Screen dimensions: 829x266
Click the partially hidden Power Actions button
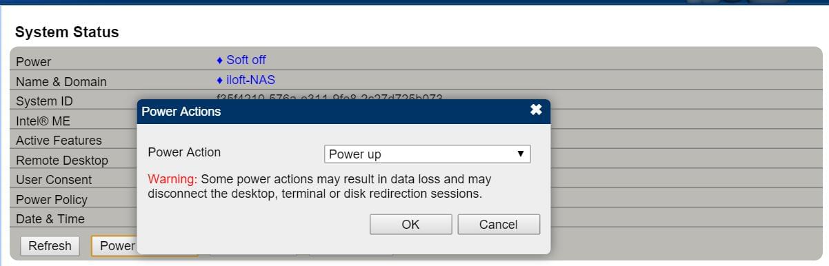tap(114, 246)
